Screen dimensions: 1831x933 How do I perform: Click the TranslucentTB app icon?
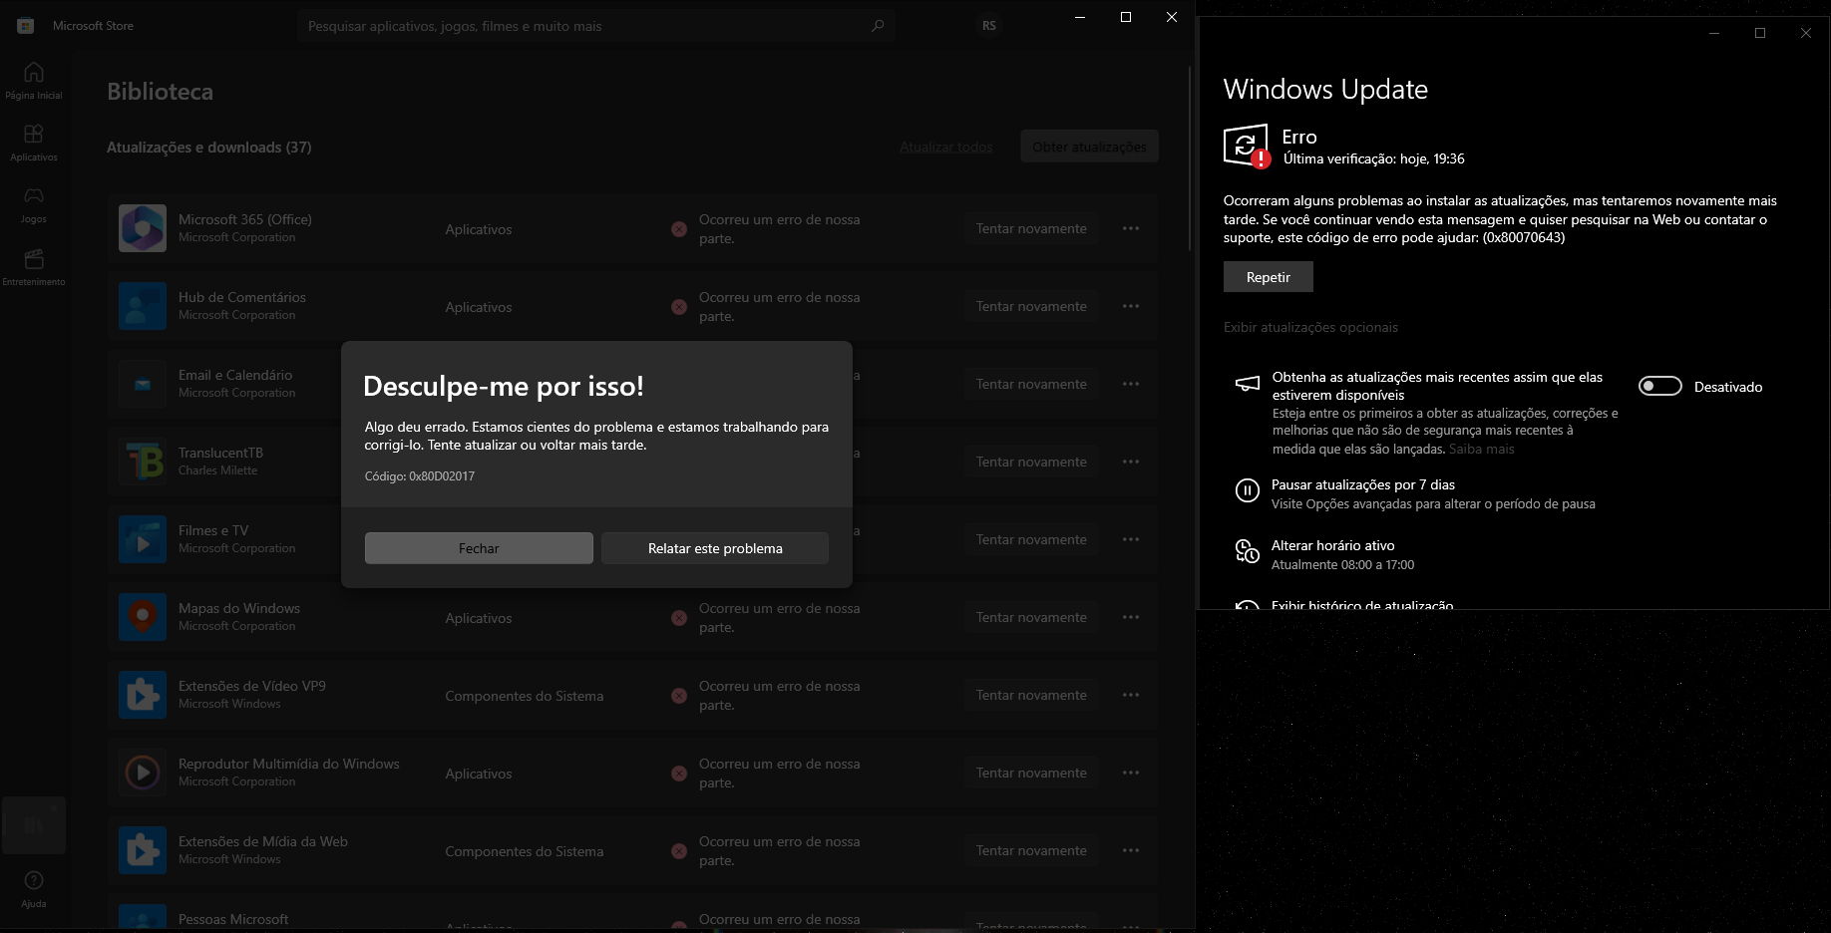click(x=143, y=462)
